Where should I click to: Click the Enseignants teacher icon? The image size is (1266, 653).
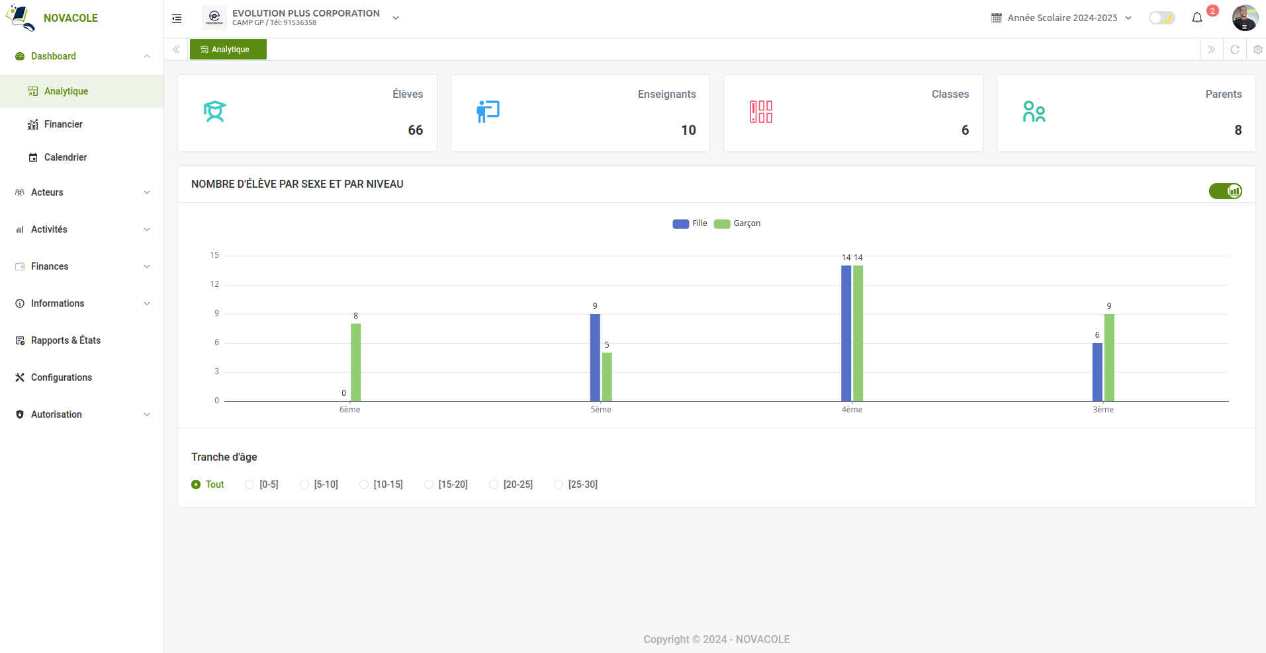click(x=488, y=112)
